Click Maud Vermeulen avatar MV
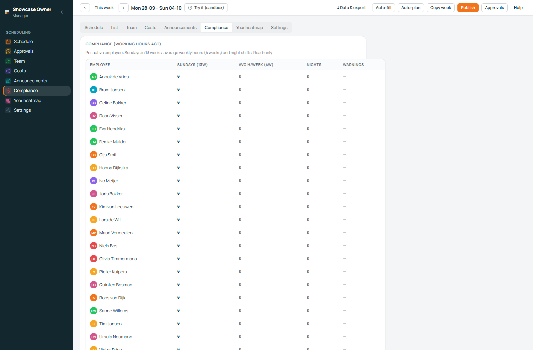The height and width of the screenshot is (350, 533). pyautogui.click(x=94, y=233)
